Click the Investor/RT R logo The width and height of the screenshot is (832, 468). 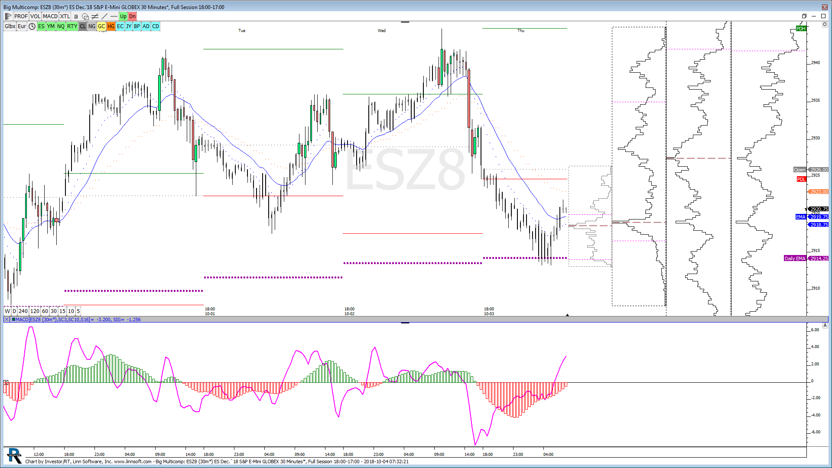[x=14, y=455]
